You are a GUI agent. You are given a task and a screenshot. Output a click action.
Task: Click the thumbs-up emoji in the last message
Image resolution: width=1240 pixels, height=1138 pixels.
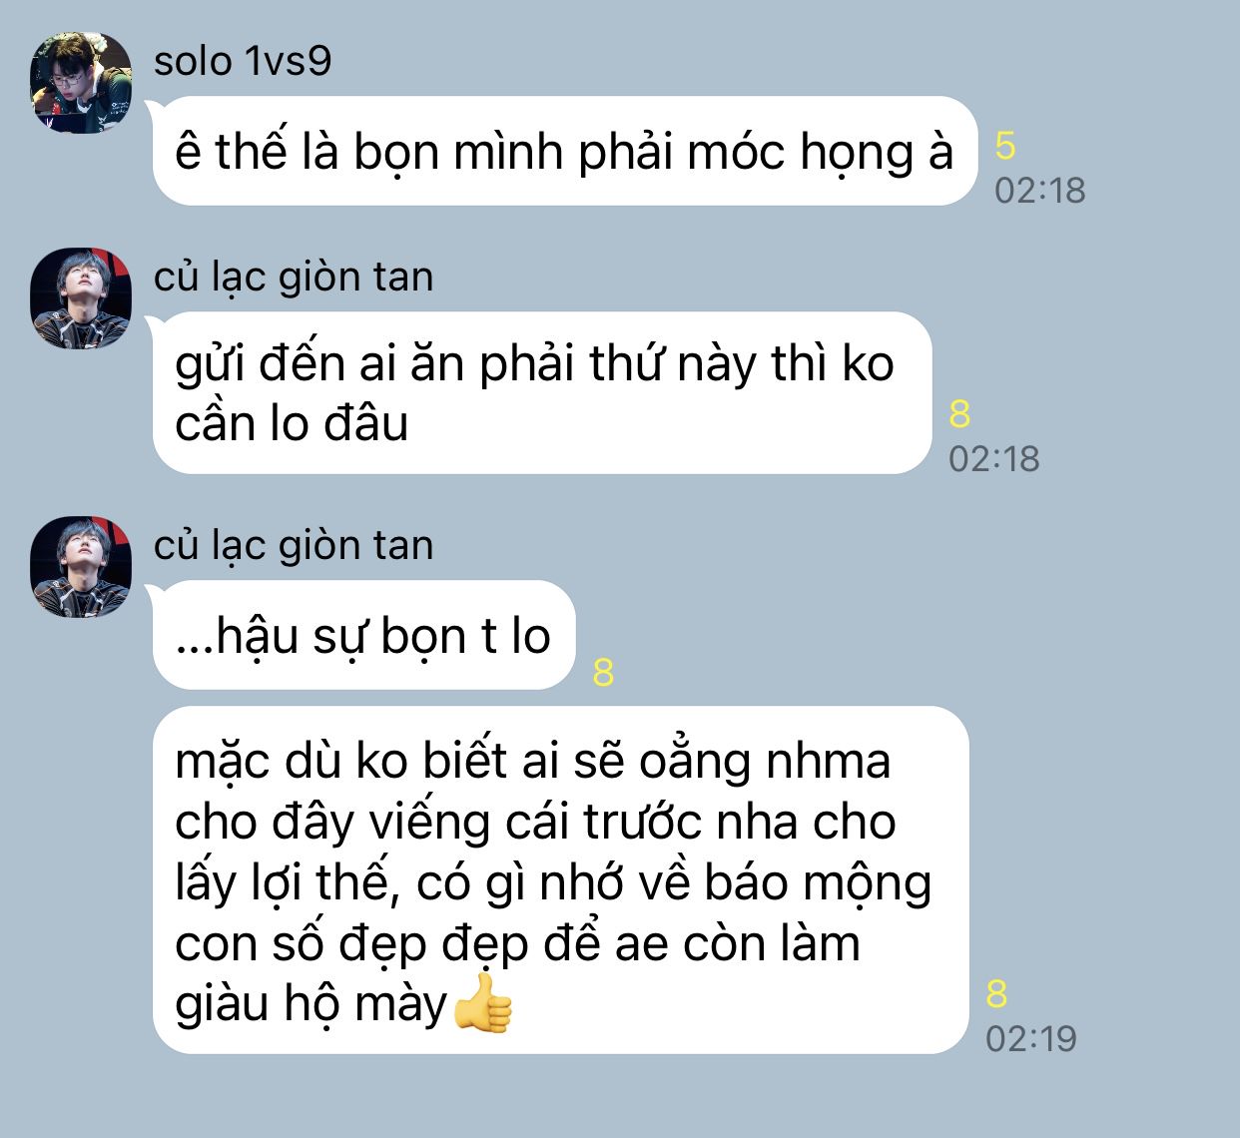[482, 1003]
